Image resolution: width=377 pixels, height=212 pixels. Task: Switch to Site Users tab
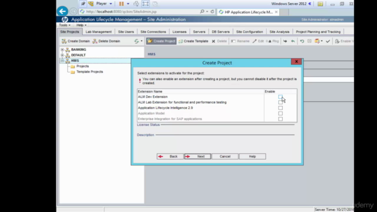(x=126, y=32)
